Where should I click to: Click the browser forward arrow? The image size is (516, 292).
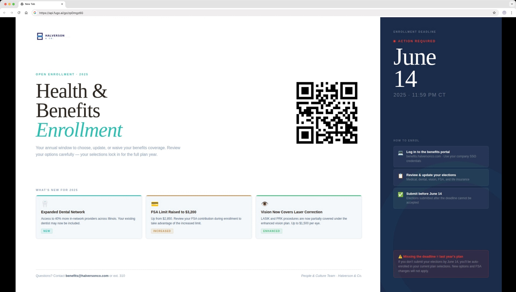pyautogui.click(x=12, y=13)
